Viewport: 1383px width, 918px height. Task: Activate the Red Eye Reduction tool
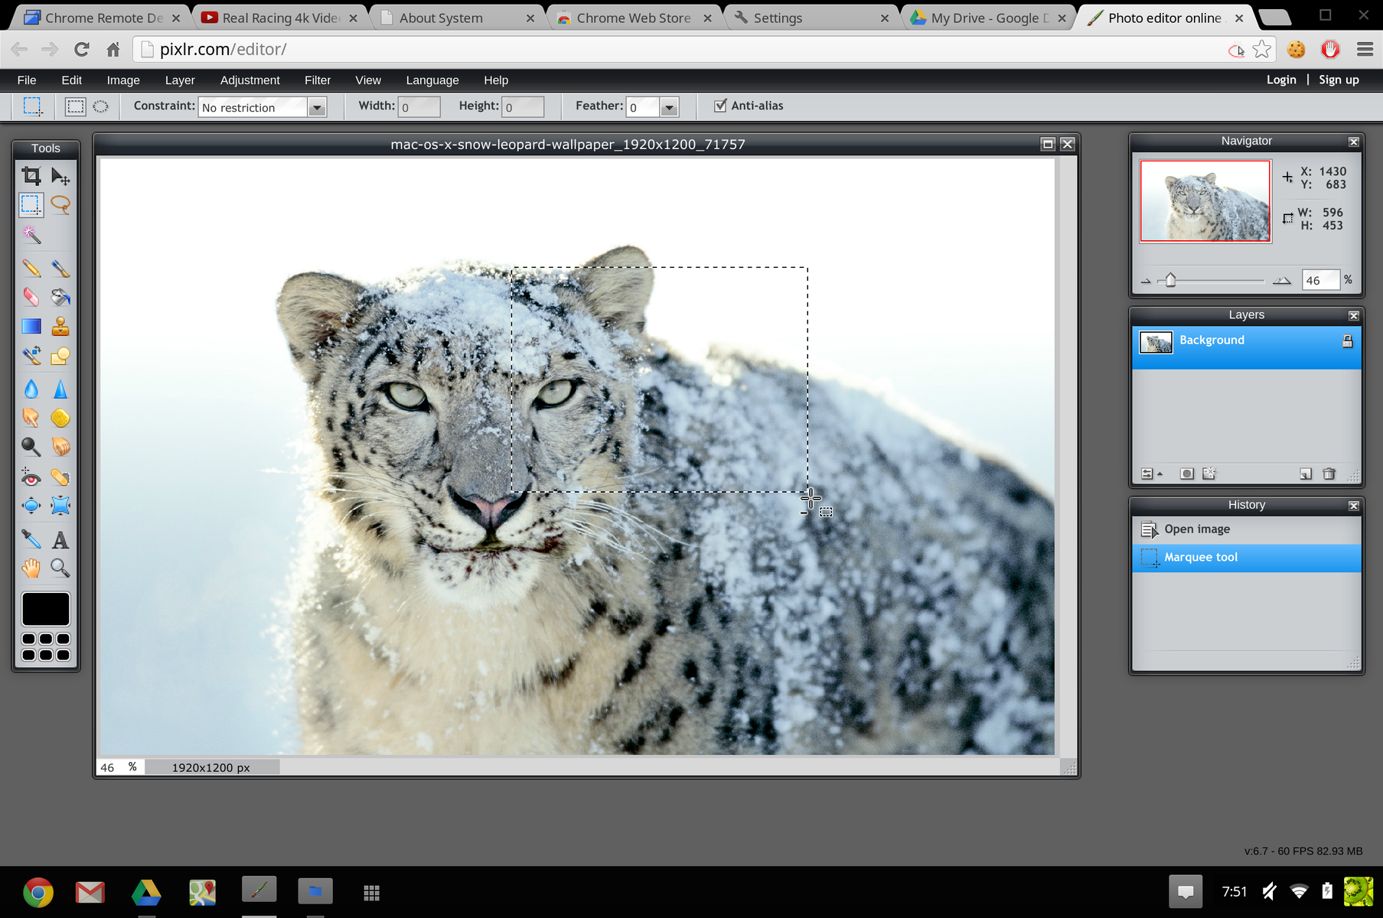pyautogui.click(x=31, y=478)
